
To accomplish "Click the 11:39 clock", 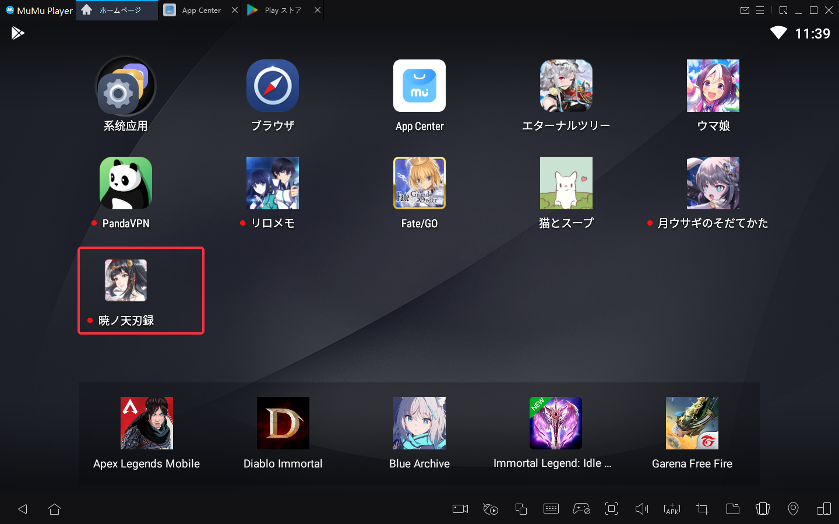I will click(813, 33).
